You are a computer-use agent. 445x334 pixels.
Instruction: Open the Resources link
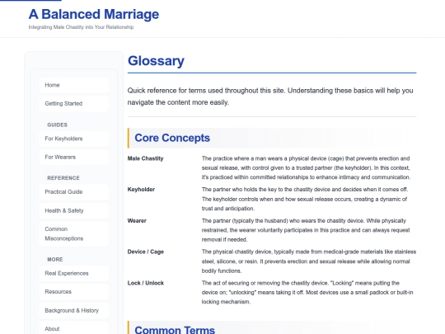pyautogui.click(x=74, y=292)
